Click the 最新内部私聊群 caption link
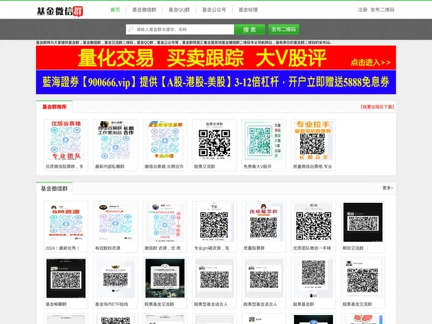This screenshot has height=324, width=432. click(110, 166)
